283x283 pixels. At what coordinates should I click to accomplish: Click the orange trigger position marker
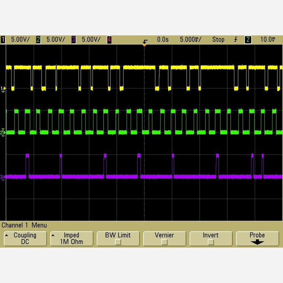[144, 45]
